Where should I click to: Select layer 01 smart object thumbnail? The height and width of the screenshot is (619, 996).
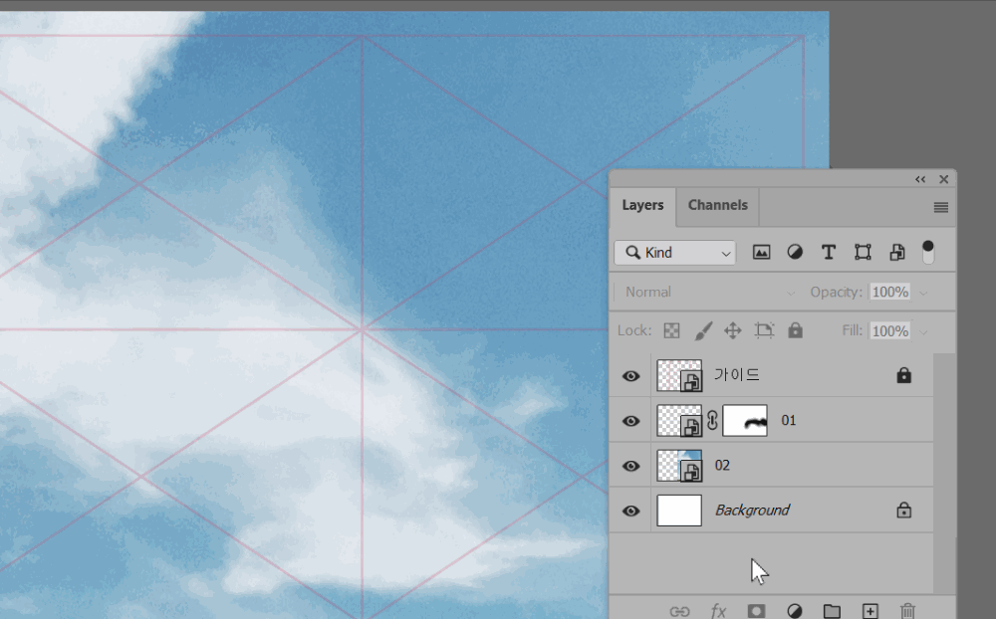tap(679, 420)
